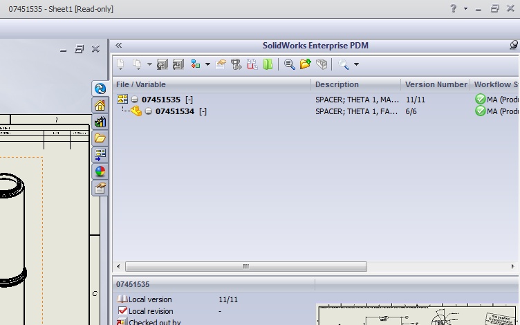The width and height of the screenshot is (520, 325).
Task: Open the Appearances color ball tab
Action: (x=100, y=171)
